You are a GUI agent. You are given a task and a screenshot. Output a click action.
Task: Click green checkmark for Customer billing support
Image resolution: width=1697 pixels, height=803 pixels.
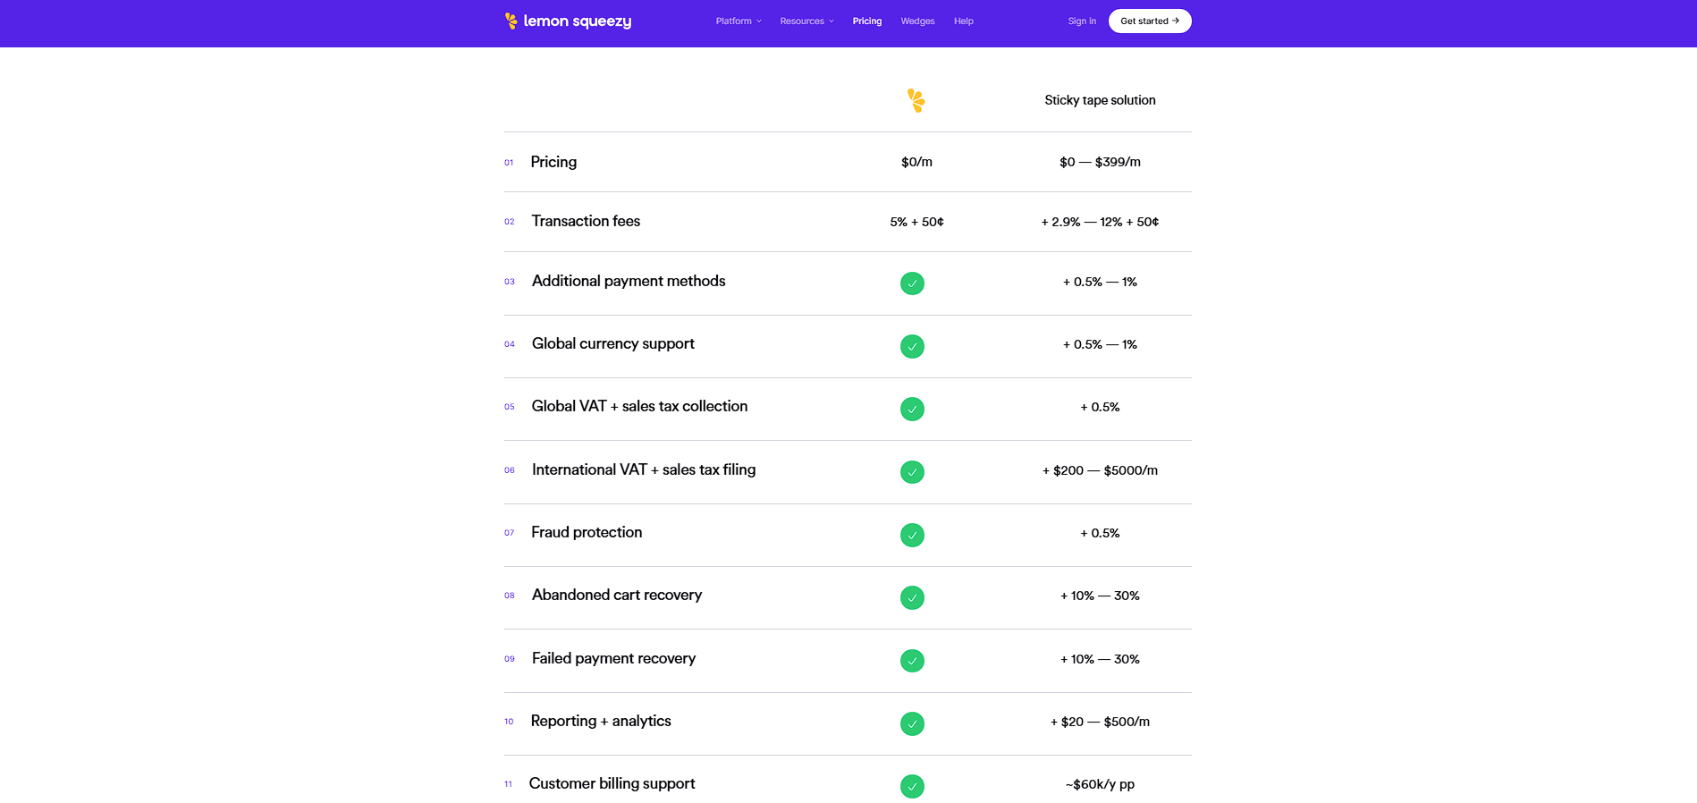(x=912, y=786)
